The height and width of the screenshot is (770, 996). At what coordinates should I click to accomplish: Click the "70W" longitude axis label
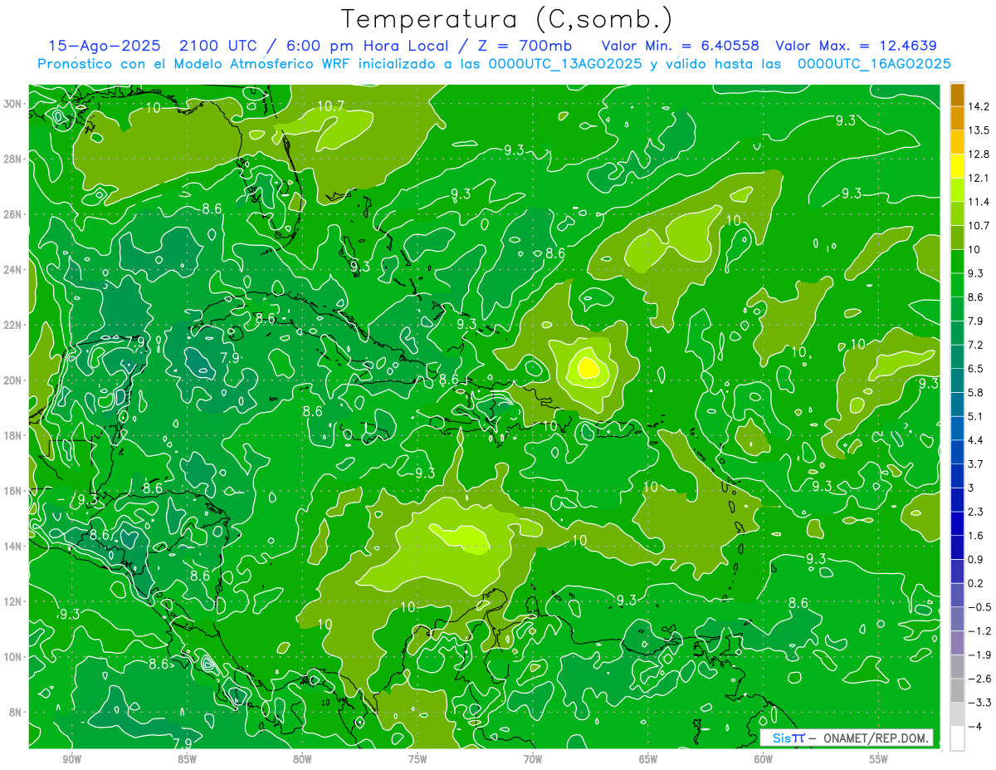pos(533,759)
